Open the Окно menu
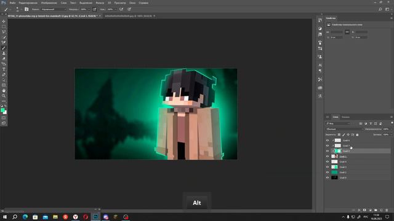This screenshot has height=221, width=394. [132, 2]
